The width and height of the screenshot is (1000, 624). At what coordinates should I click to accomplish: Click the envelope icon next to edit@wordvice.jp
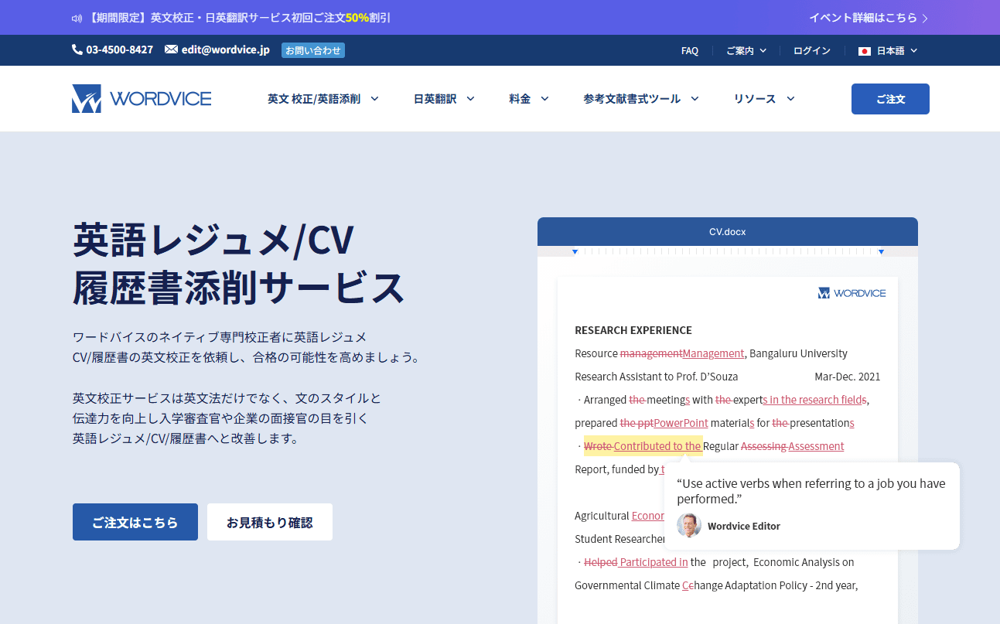point(171,49)
